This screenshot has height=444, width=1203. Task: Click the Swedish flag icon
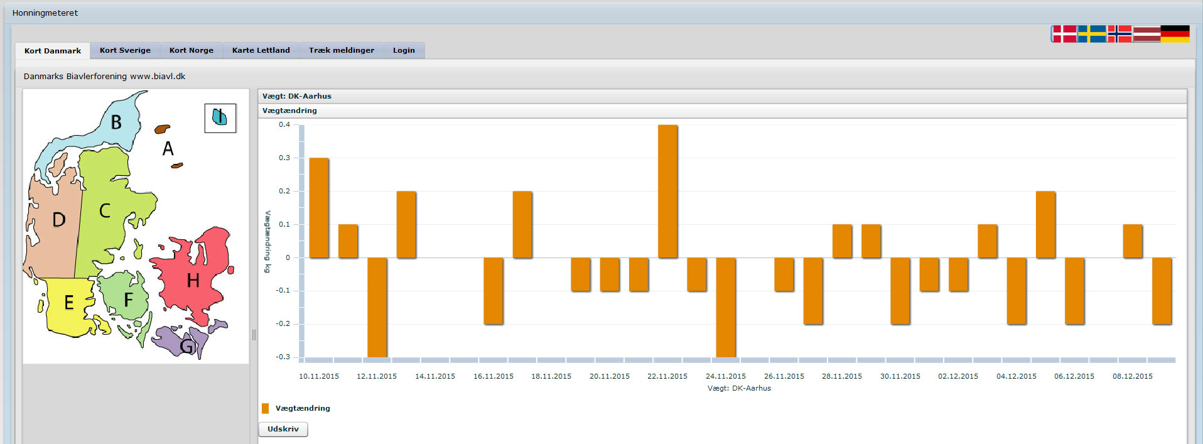1092,34
